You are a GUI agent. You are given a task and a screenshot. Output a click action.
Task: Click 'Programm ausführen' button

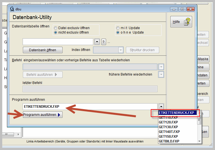tap(42, 115)
